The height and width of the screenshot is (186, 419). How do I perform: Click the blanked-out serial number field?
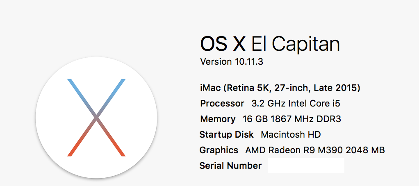[306, 166]
